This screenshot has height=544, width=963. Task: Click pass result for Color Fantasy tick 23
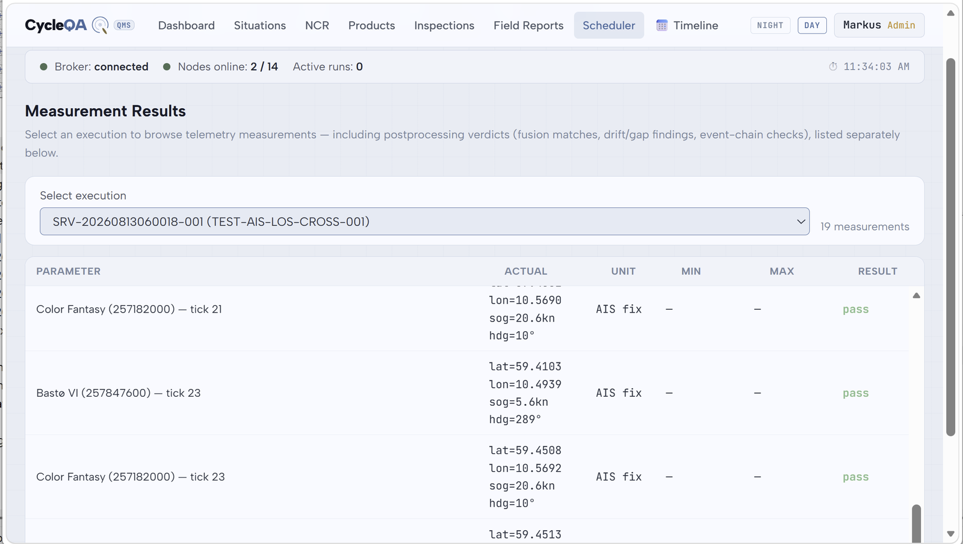pyautogui.click(x=855, y=477)
